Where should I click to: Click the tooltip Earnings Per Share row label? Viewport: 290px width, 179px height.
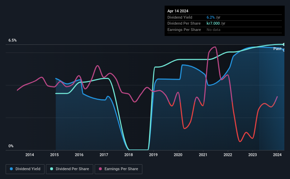184,30
